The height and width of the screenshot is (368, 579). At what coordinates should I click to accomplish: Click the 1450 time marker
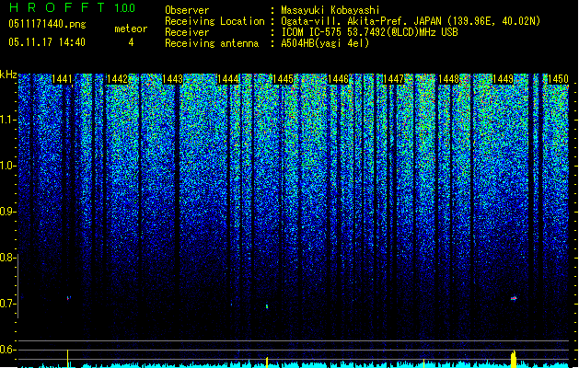558,79
